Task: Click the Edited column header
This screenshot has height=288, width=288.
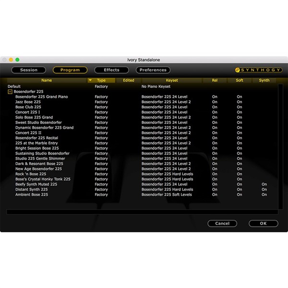Action: (x=129, y=81)
